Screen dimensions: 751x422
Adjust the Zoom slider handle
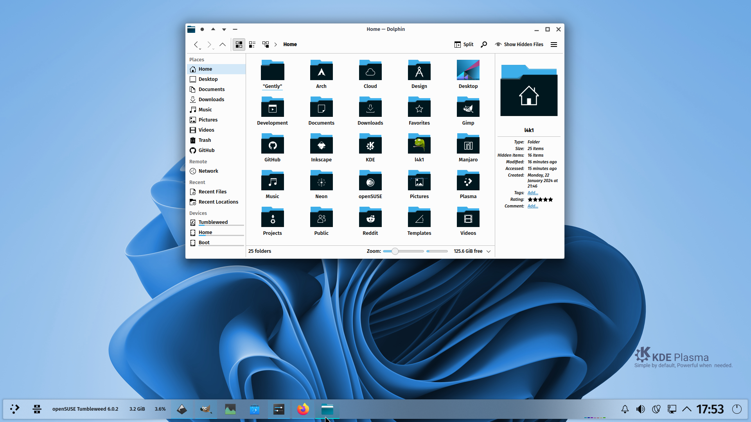click(x=395, y=251)
